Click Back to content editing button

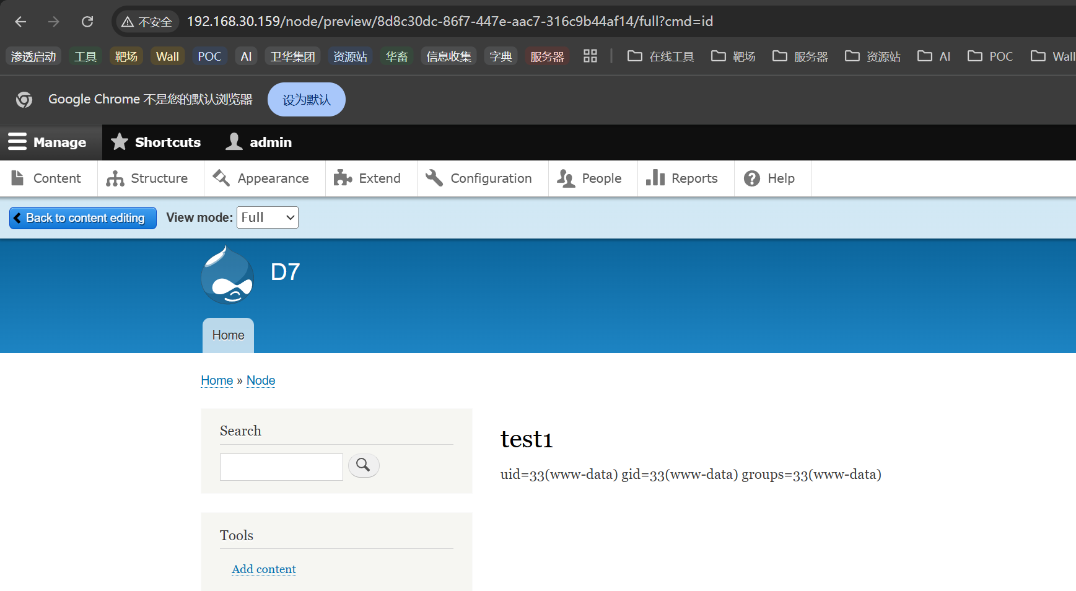tap(83, 218)
